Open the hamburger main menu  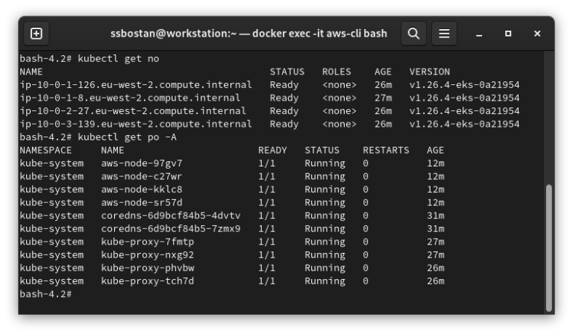click(x=444, y=34)
